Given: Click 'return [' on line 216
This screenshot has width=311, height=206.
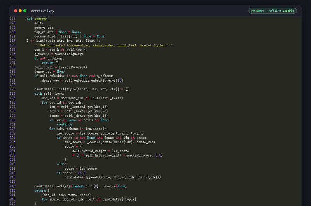Looking at the screenshot, I should 42,191.
